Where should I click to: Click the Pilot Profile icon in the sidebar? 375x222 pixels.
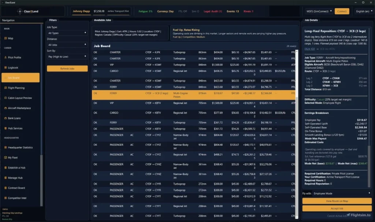(x=5, y=58)
